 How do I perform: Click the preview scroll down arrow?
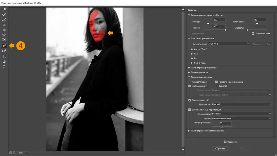coord(183,150)
